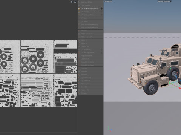This screenshot has width=181, height=135.
Task: Choose Line Up UV
Action: pos(90,46)
